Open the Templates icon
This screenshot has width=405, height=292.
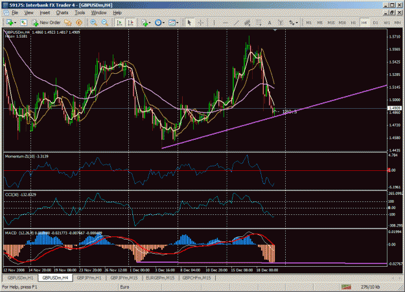tap(172, 23)
